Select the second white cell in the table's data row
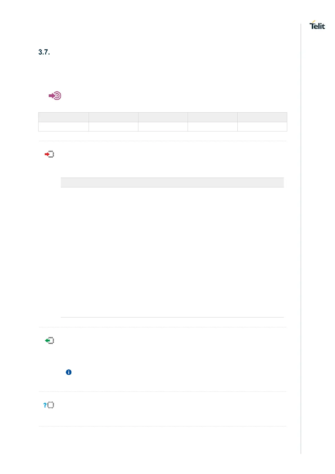335x474 pixels. tap(113, 127)
